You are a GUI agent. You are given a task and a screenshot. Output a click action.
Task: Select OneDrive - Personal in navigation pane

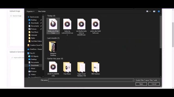(x=36, y=49)
